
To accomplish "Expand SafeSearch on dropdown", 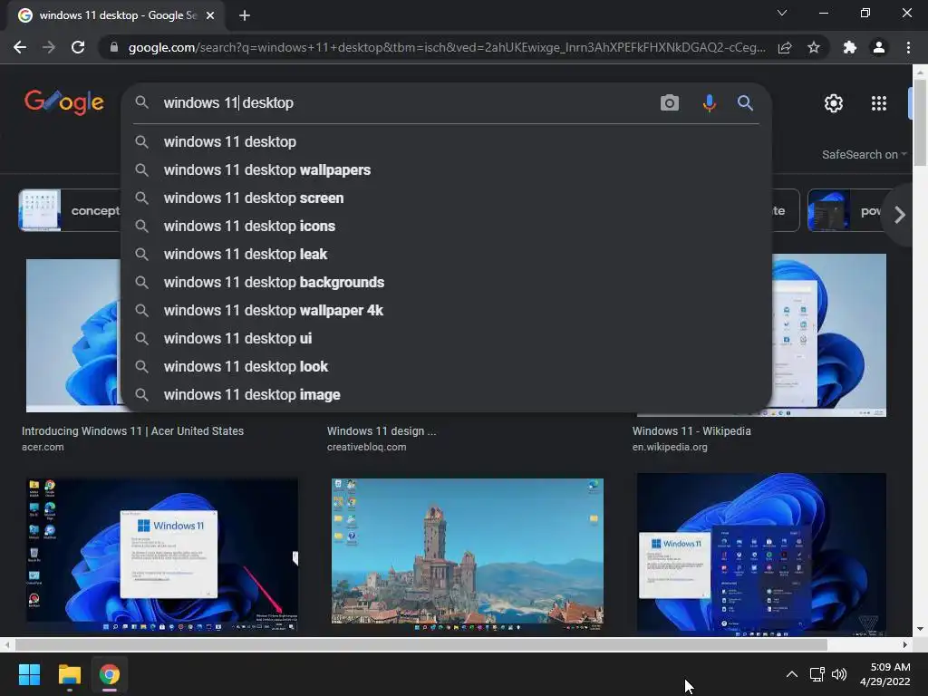I will tap(864, 154).
